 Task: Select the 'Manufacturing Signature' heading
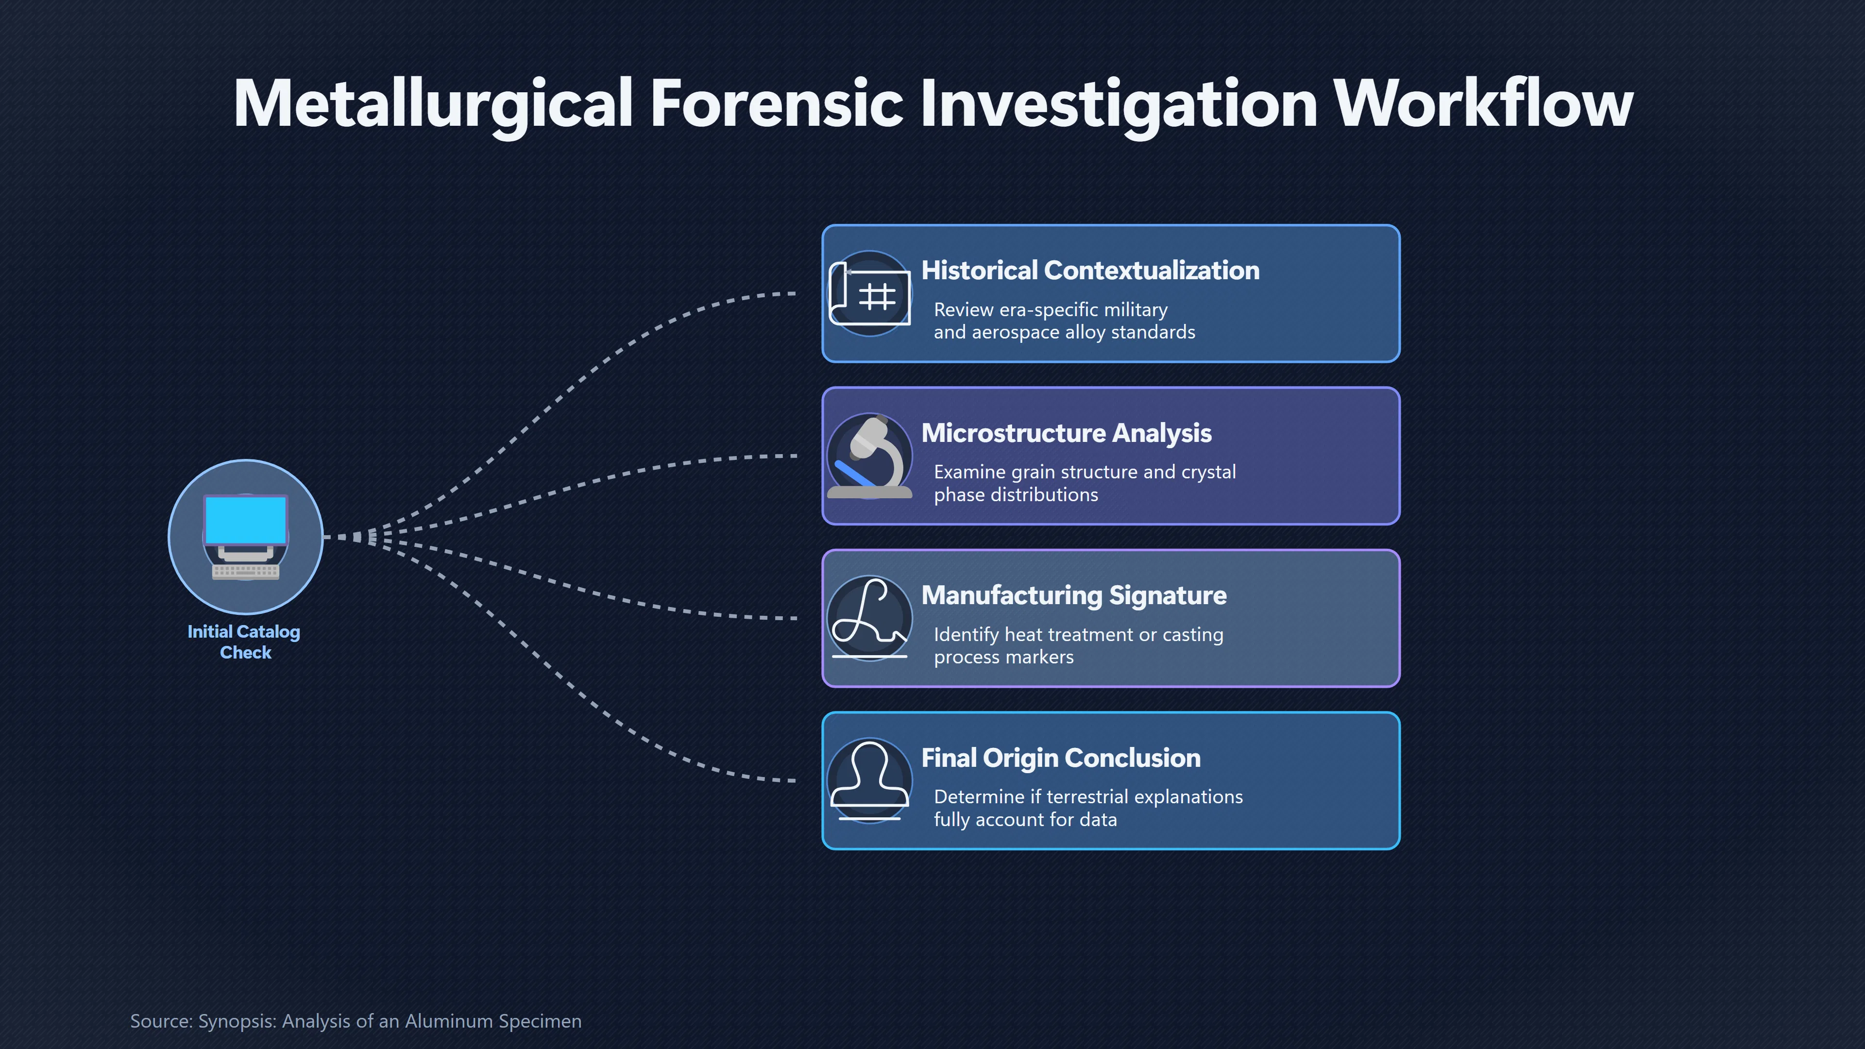pos(1074,595)
